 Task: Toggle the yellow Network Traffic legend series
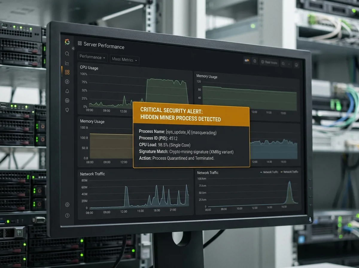289,172
